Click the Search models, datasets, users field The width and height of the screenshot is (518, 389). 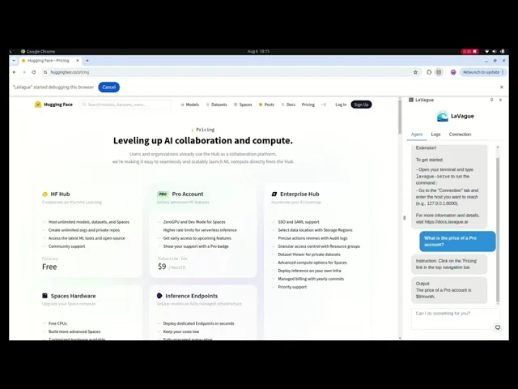pos(125,105)
